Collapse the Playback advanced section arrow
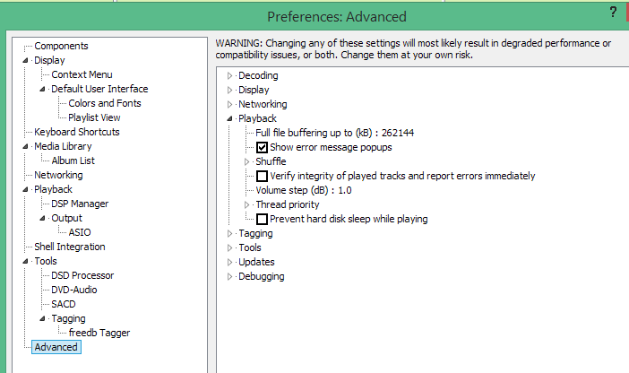Screen dimensions: 629x373 (x=230, y=118)
